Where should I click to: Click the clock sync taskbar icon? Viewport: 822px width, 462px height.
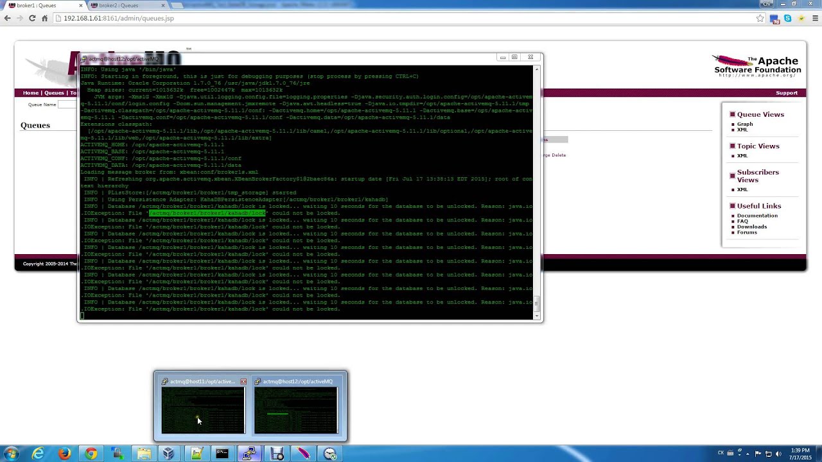coord(330,454)
